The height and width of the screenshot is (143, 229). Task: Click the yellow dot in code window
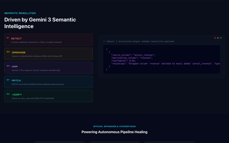point(218,38)
